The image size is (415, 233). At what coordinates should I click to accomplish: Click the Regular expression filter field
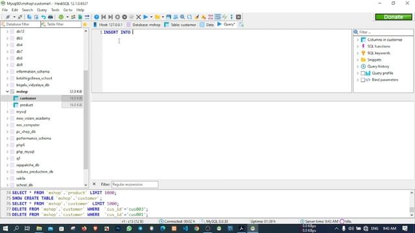pos(135,184)
